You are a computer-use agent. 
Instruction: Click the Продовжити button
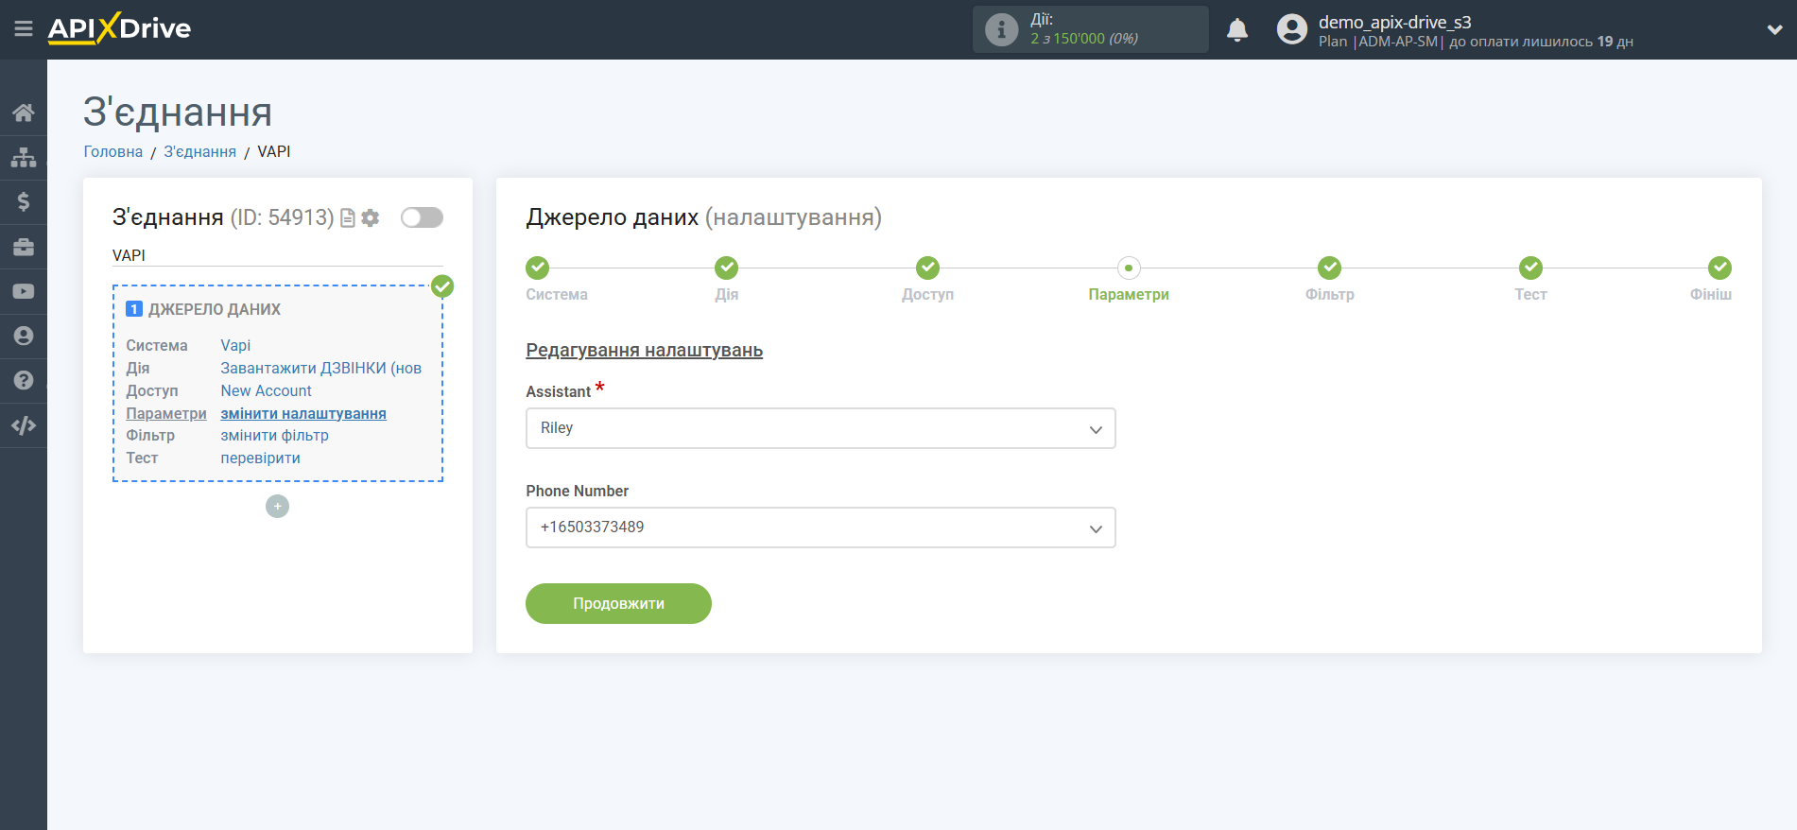[x=618, y=604]
